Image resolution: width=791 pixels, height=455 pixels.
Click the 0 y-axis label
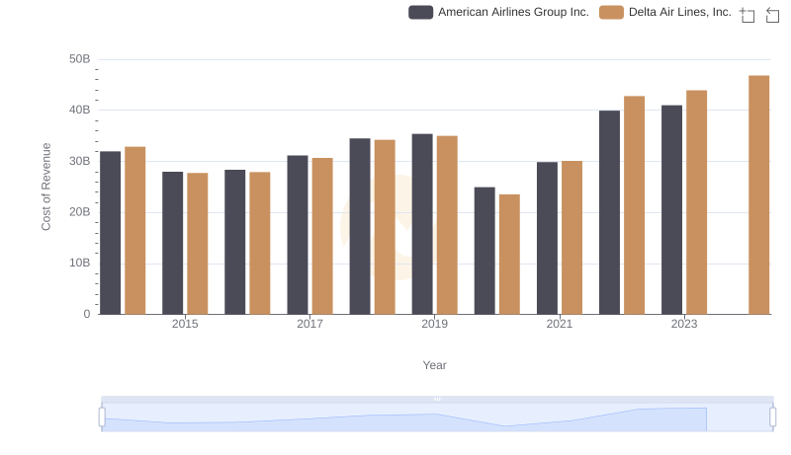87,314
